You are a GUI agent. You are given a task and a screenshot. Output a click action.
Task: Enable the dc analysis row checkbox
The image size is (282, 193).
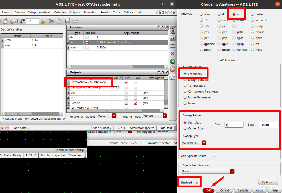coord(87,37)
